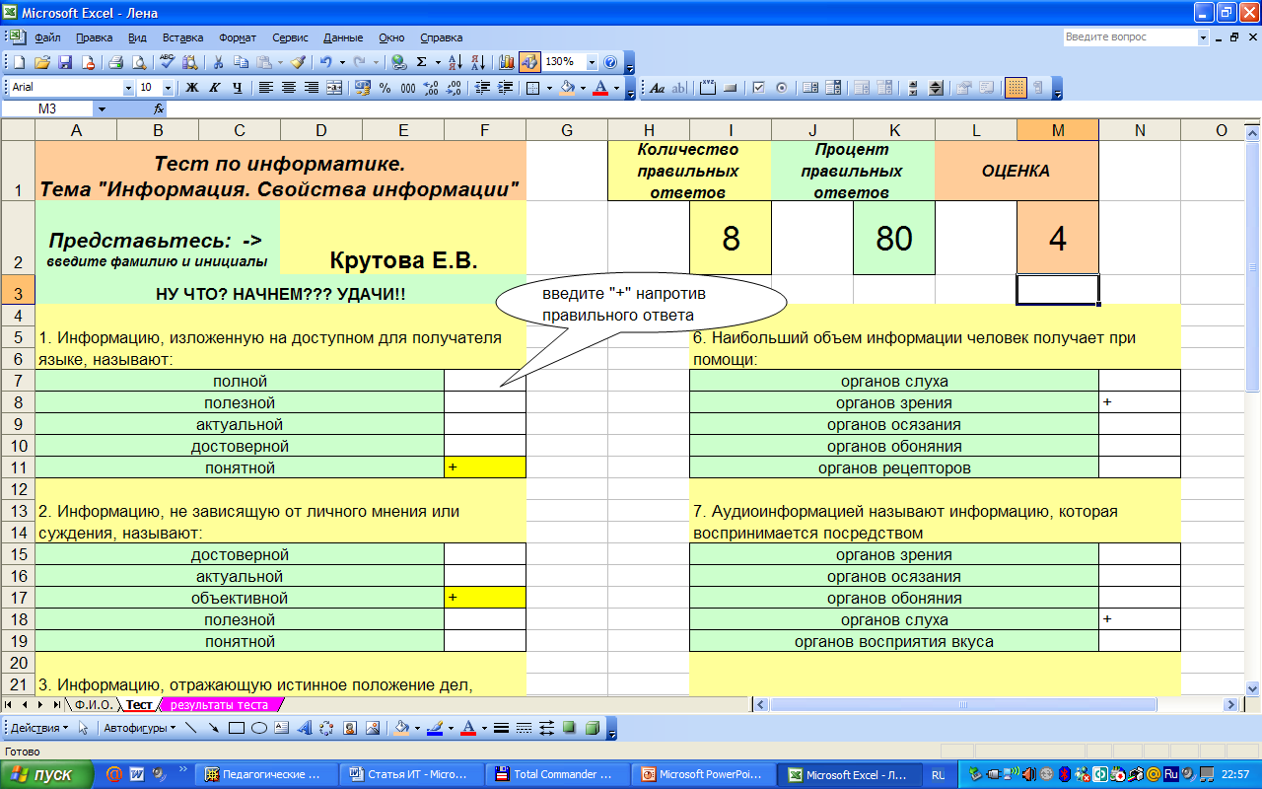1262x789 pixels.
Task: Toggle Align Right formatting
Action: pyautogui.click(x=312, y=88)
